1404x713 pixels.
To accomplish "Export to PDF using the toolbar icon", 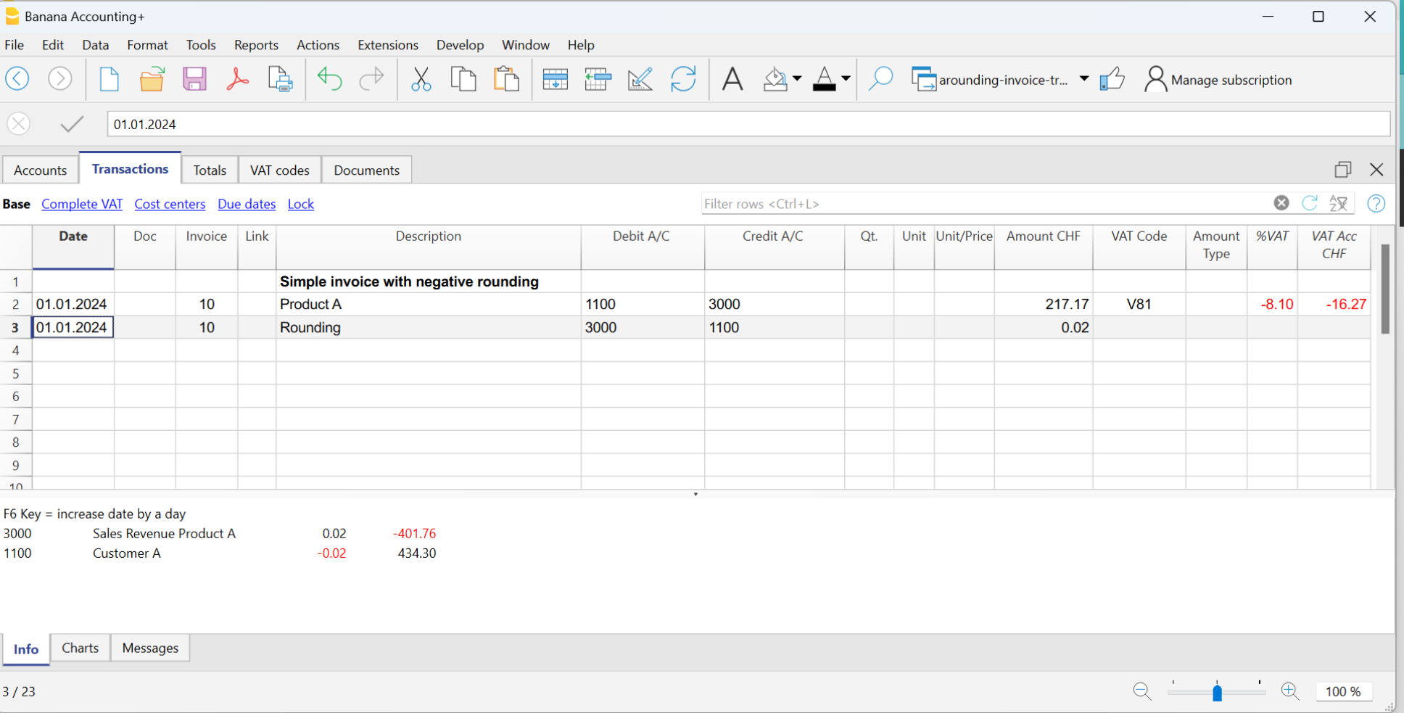I will pos(237,79).
